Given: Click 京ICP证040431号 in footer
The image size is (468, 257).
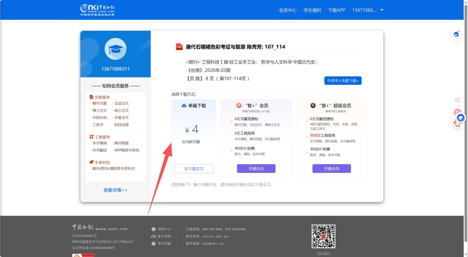Looking at the screenshot, I should click(84, 236).
